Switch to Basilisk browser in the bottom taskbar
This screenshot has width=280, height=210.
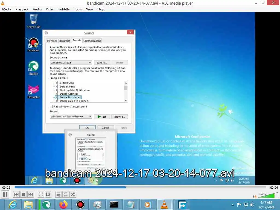coord(46,205)
